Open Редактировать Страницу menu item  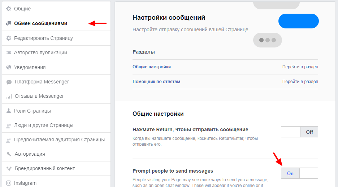[56, 38]
